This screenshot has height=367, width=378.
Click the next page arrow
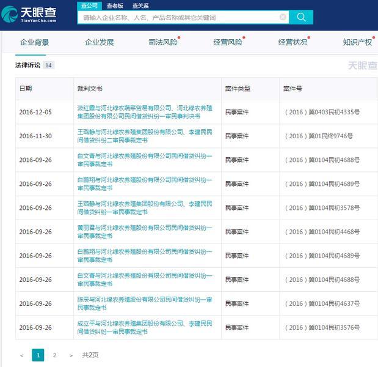[x=71, y=355]
